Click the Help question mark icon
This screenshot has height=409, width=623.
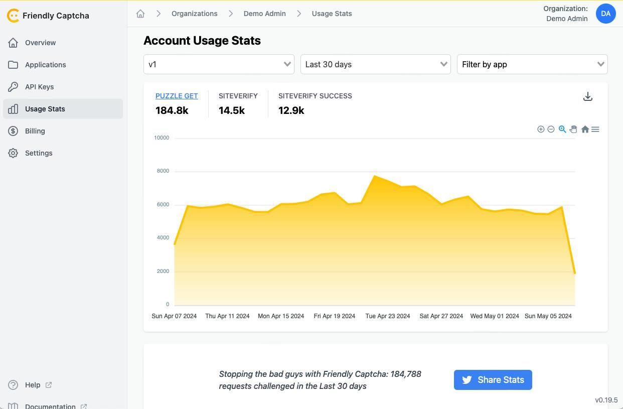tap(13, 385)
